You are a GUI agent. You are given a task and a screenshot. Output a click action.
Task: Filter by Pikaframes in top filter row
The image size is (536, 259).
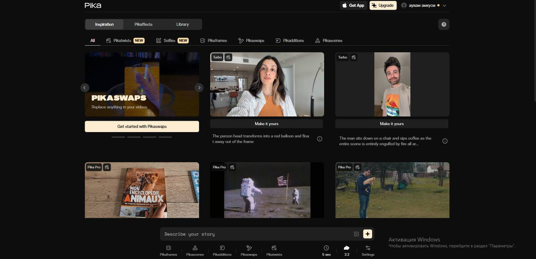(214, 41)
